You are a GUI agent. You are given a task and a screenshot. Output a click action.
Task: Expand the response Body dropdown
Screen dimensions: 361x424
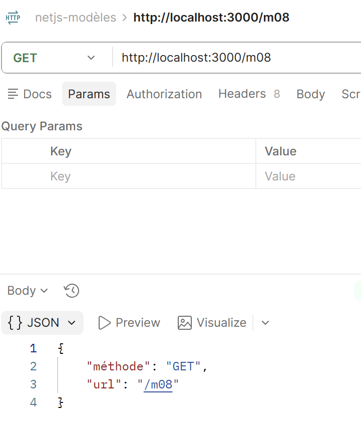pyautogui.click(x=28, y=291)
